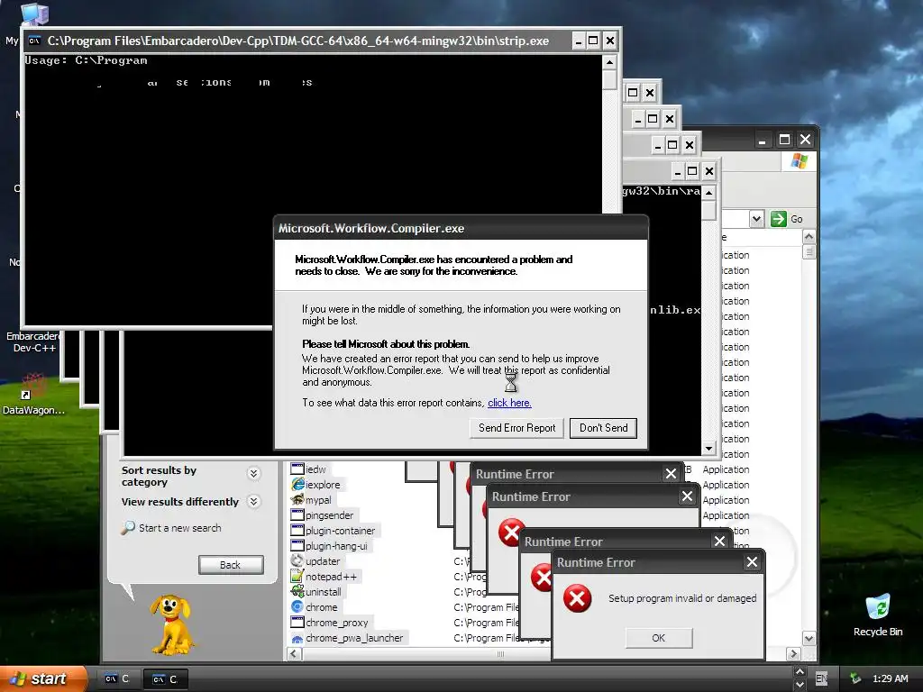The width and height of the screenshot is (923, 692).
Task: Click the chrome_pwa_launcher file name
Action: click(354, 638)
